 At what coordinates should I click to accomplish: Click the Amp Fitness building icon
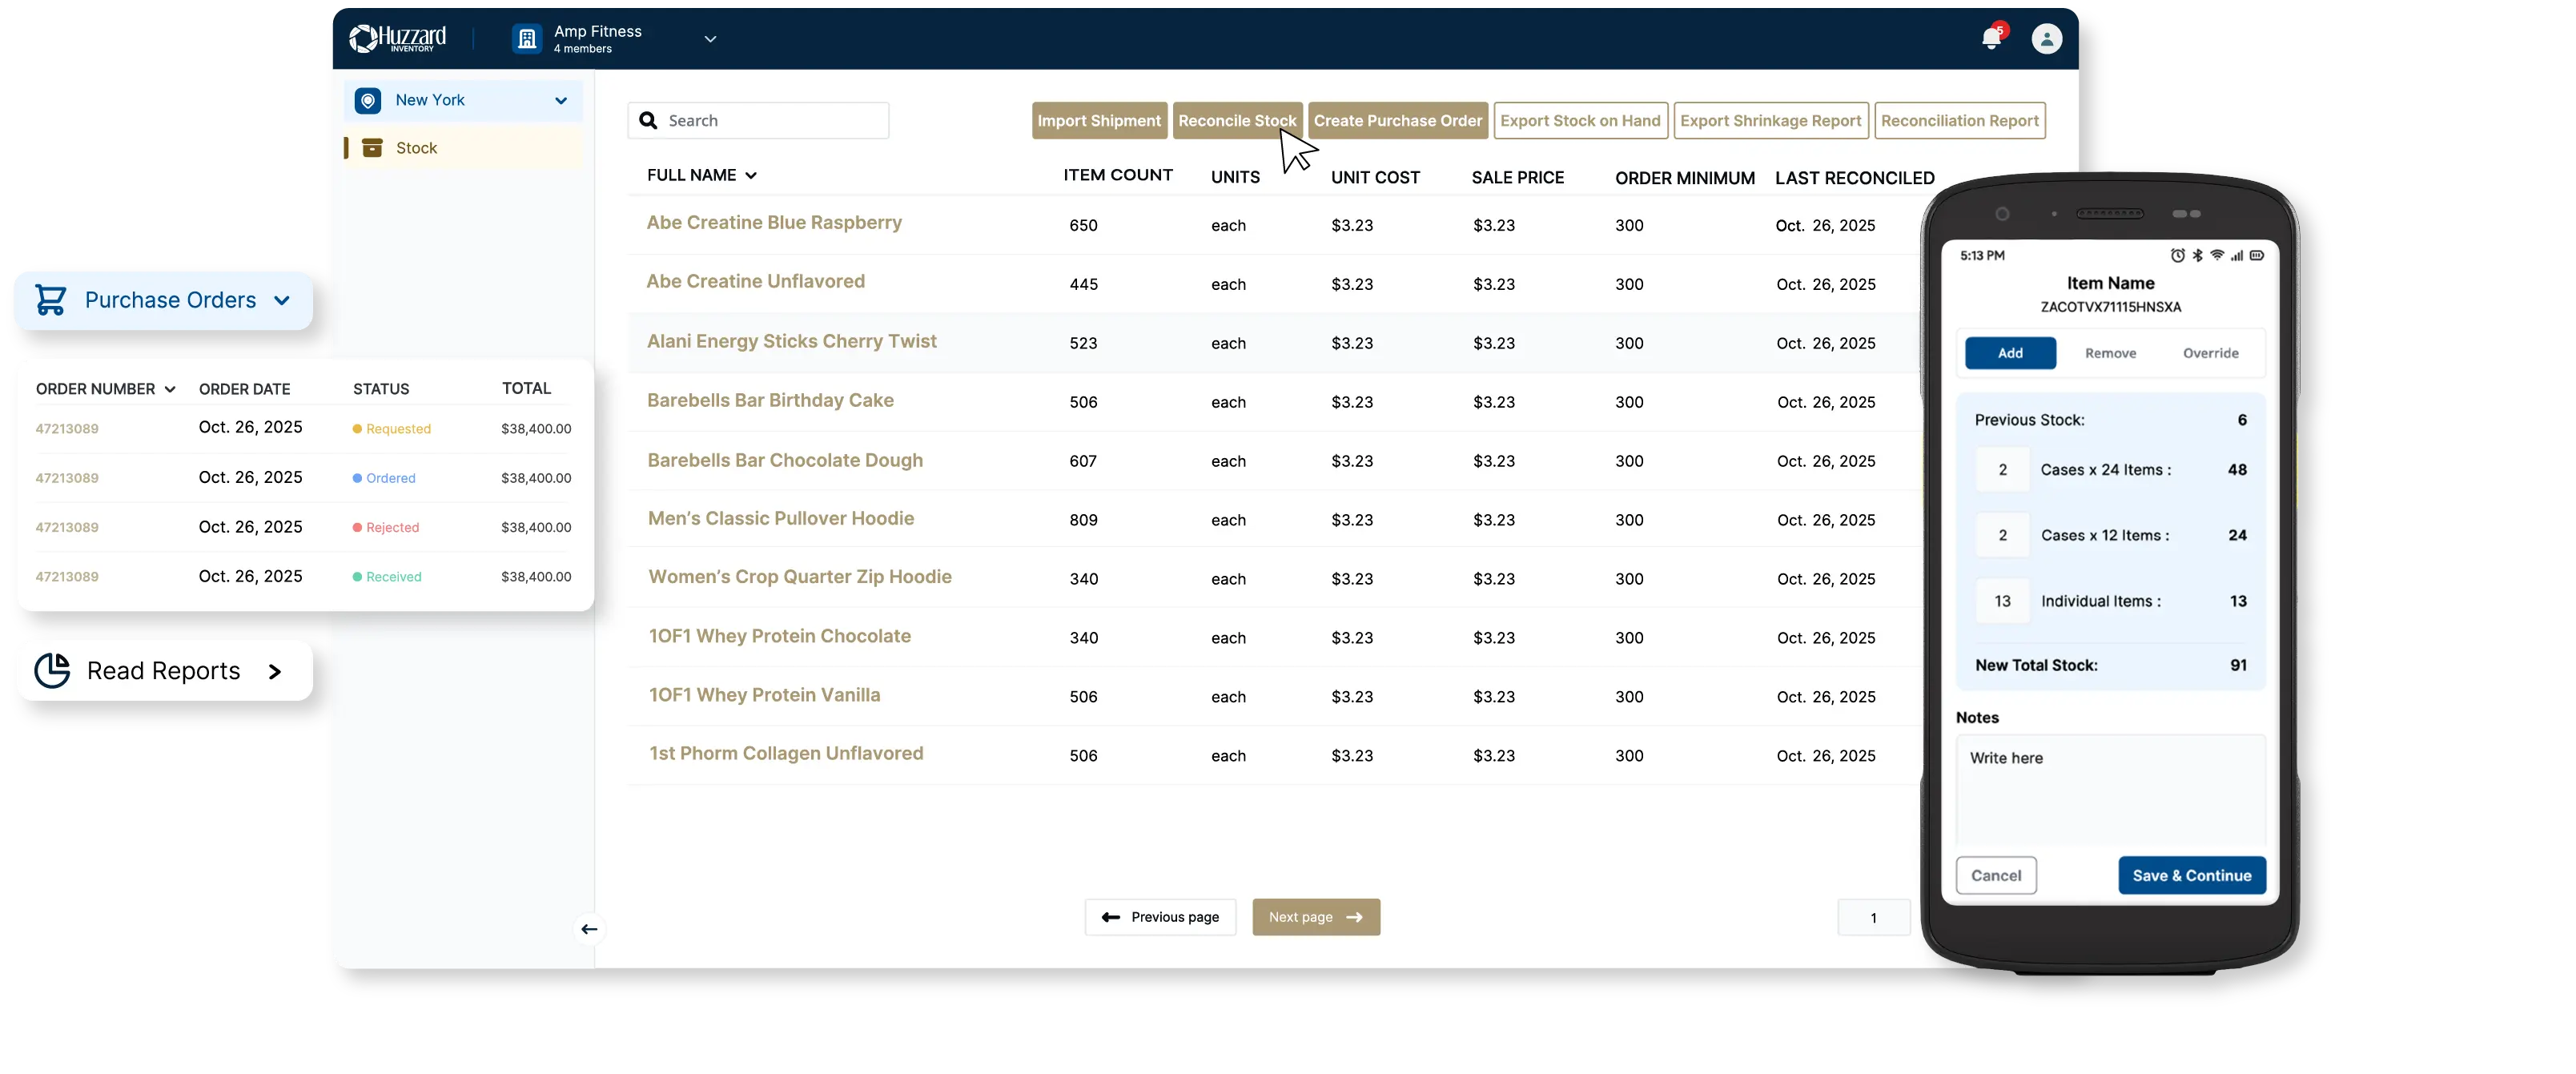click(x=526, y=39)
